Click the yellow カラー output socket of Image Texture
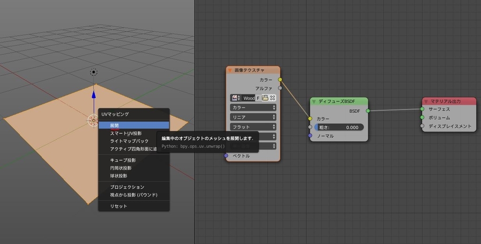Screen dimensions: 481x244 [x=280, y=80]
